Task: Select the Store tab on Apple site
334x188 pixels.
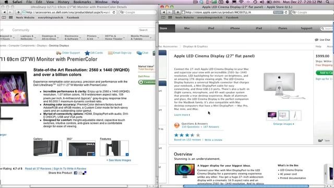Action: point(167,28)
